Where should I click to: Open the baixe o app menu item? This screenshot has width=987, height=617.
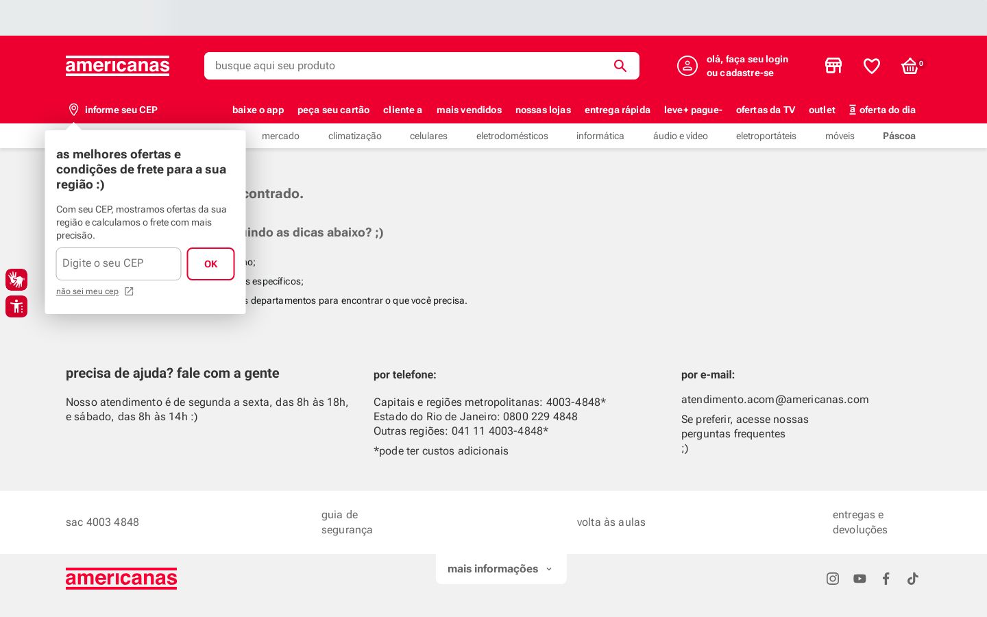coord(258,110)
